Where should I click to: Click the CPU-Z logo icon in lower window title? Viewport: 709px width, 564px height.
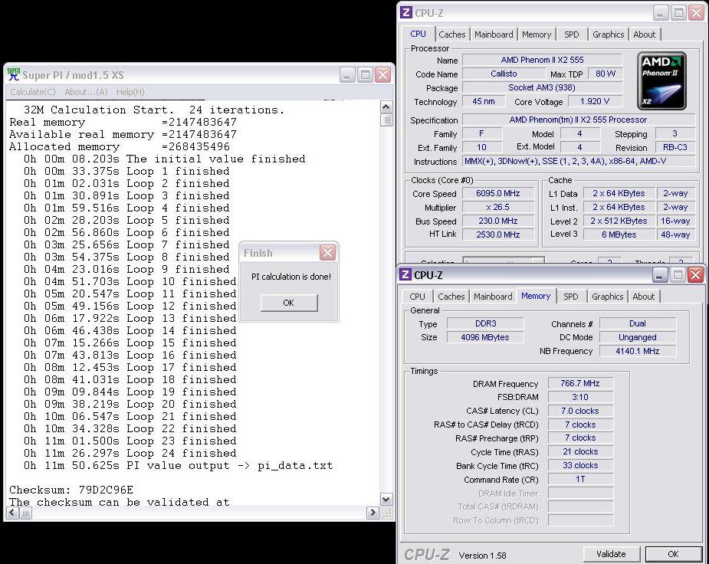pos(405,274)
